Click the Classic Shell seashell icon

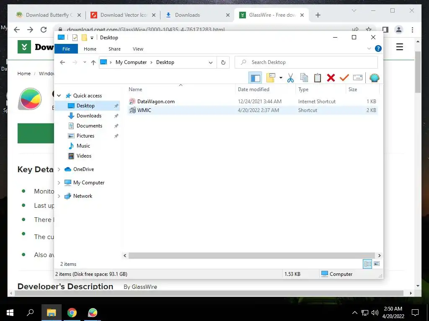[x=374, y=78]
